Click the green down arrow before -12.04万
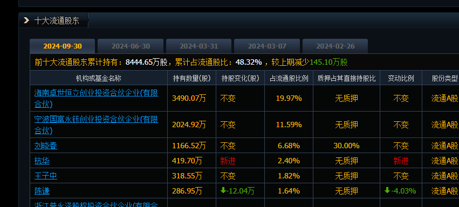 tap(223, 191)
